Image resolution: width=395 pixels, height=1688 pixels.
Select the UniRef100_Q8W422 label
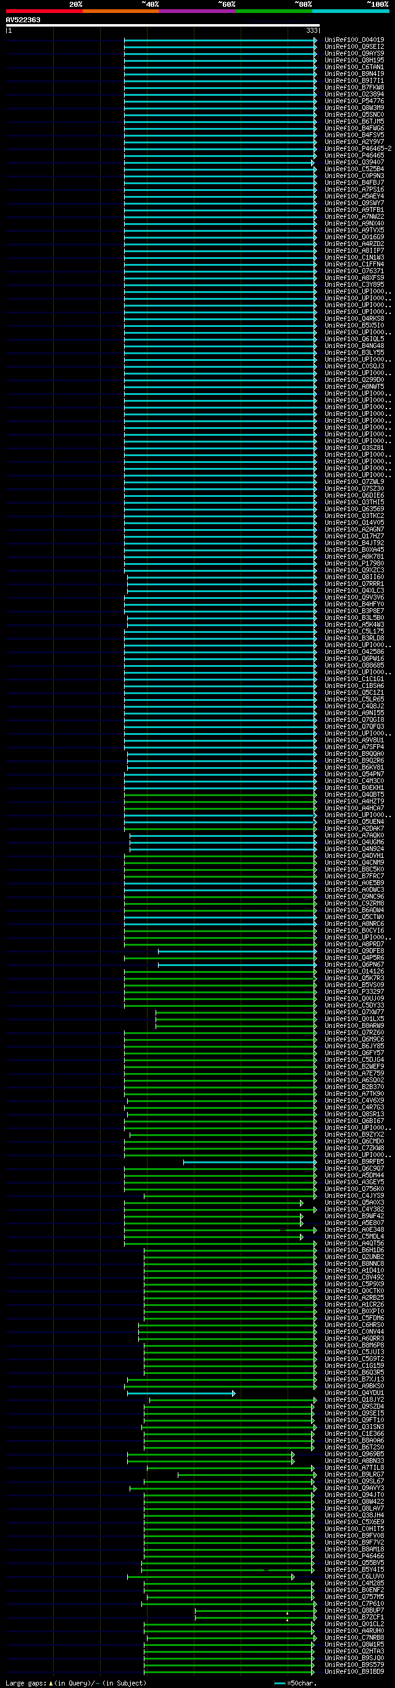point(354,1502)
